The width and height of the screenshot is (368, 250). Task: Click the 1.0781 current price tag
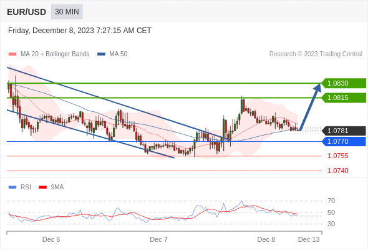coord(344,131)
